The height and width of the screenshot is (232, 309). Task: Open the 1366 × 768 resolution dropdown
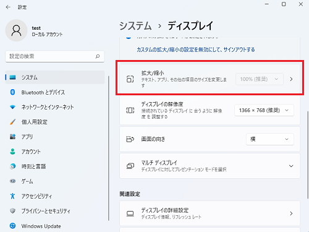(x=264, y=110)
